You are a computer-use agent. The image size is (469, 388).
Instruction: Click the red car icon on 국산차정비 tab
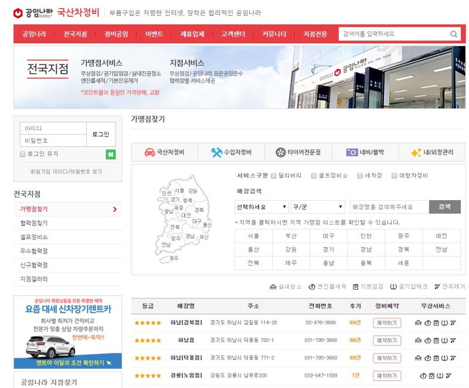click(x=149, y=152)
